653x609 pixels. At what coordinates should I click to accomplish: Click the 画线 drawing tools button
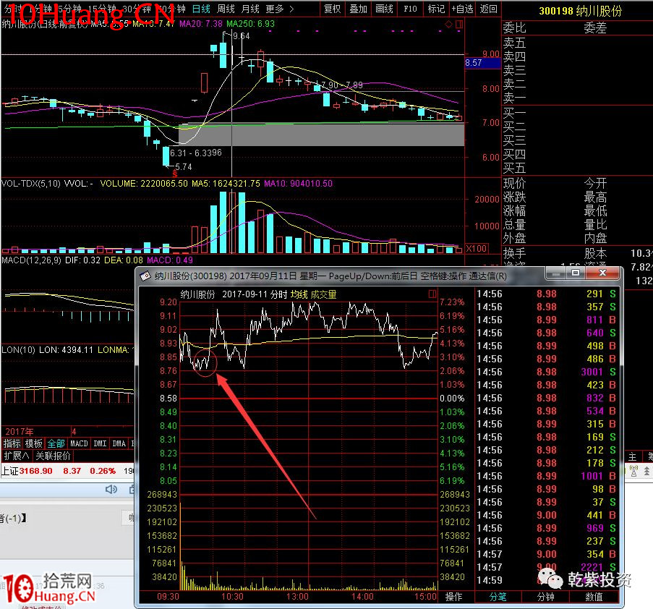coord(384,9)
